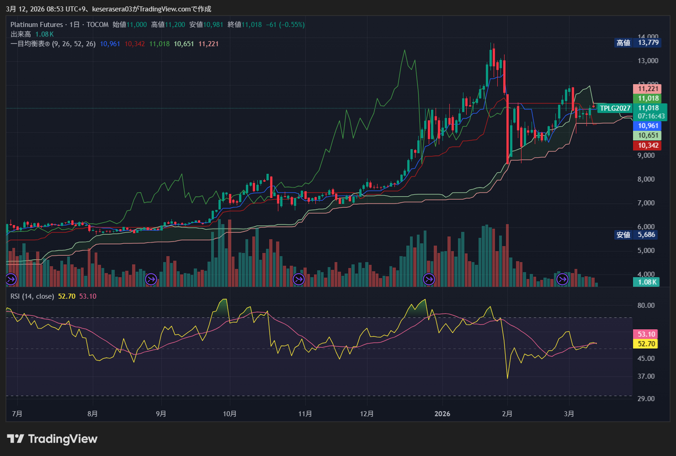Click the pink 11,221 value in Ichimoku legend

pyautogui.click(x=209, y=44)
